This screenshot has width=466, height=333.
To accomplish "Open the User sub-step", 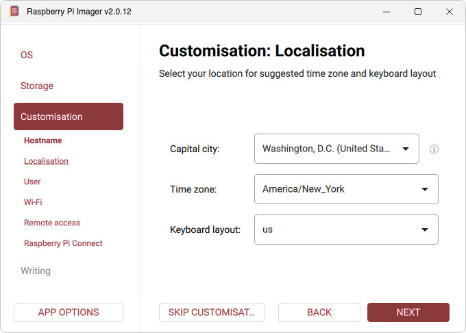I will [32, 182].
